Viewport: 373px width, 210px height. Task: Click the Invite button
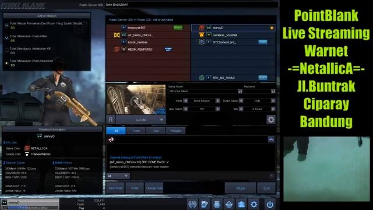tap(135, 188)
